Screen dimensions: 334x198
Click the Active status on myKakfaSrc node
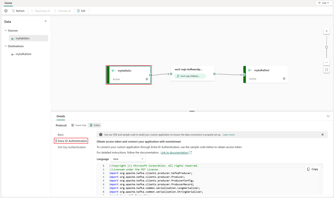(x=116, y=79)
